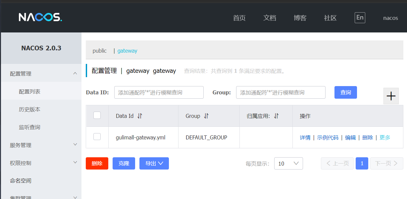Open the 每页显示 page size dropdown

point(288,163)
